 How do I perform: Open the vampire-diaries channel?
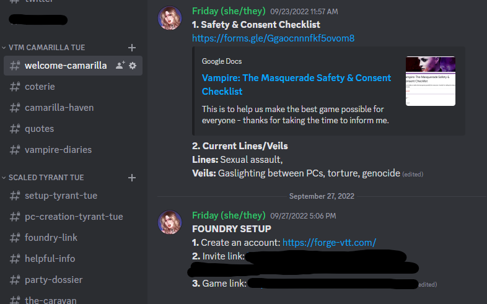point(58,150)
